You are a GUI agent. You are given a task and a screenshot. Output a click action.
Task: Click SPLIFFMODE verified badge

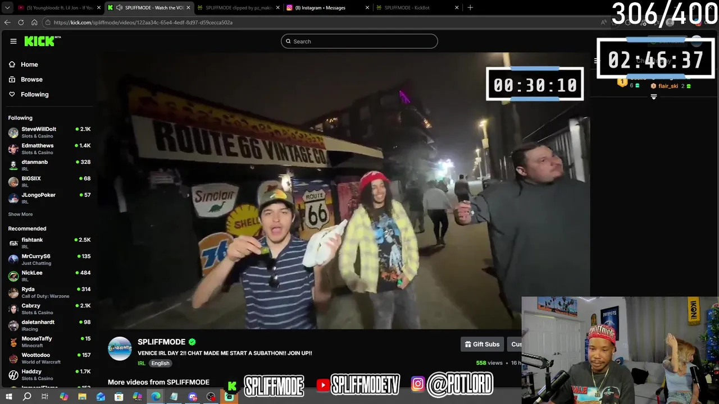192,342
